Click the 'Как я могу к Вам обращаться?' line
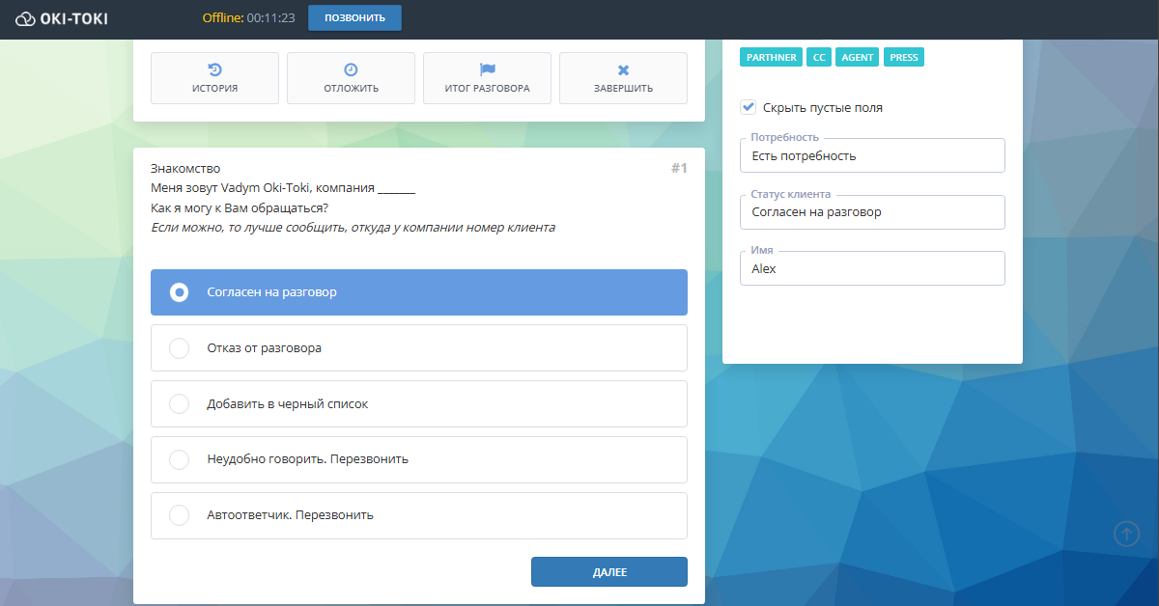Viewport: 1159px width, 606px height. pos(240,208)
